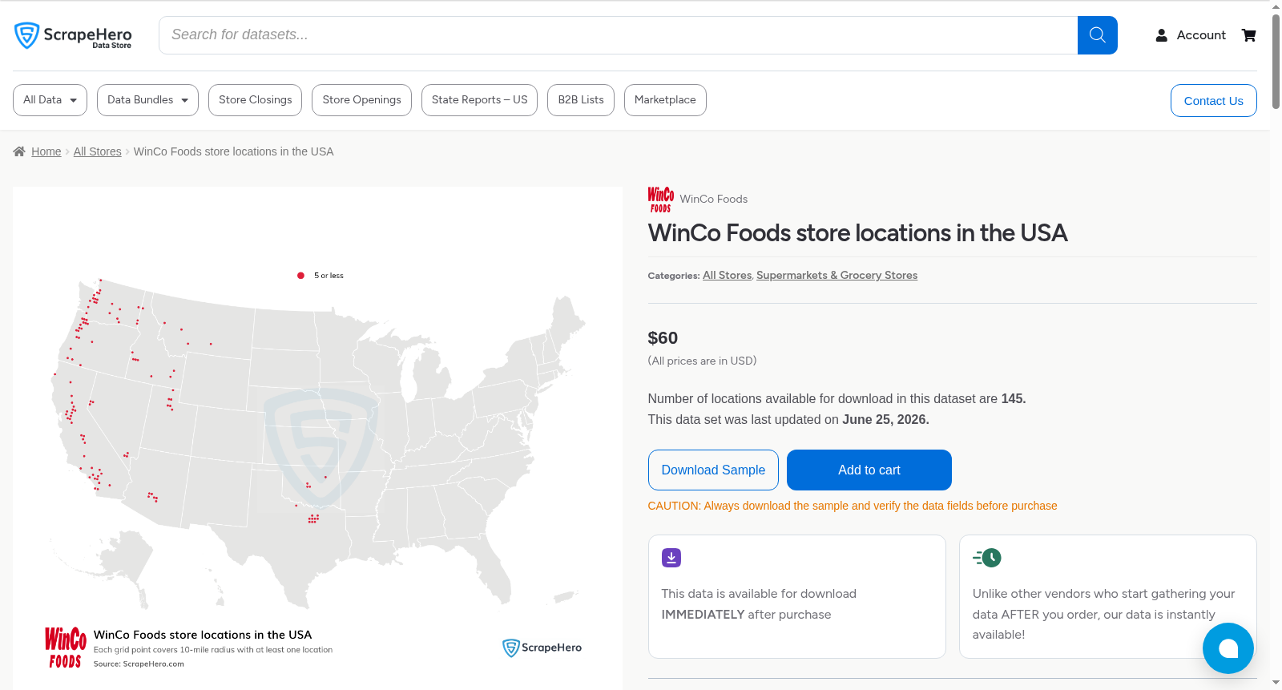The width and height of the screenshot is (1282, 690).
Task: Open the State Reports – US item
Action: tap(479, 100)
